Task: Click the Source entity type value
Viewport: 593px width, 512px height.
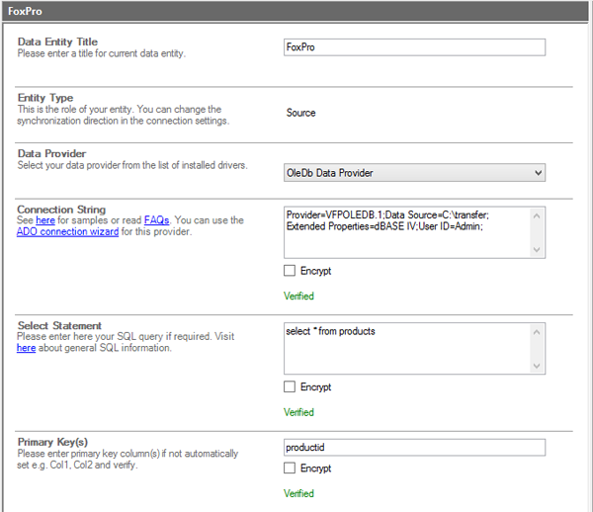Action: [x=300, y=113]
